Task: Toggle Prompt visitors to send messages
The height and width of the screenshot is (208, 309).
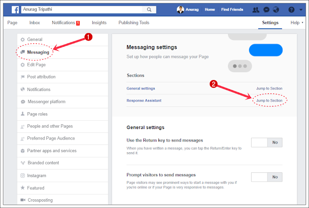Action: pyautogui.click(x=267, y=177)
